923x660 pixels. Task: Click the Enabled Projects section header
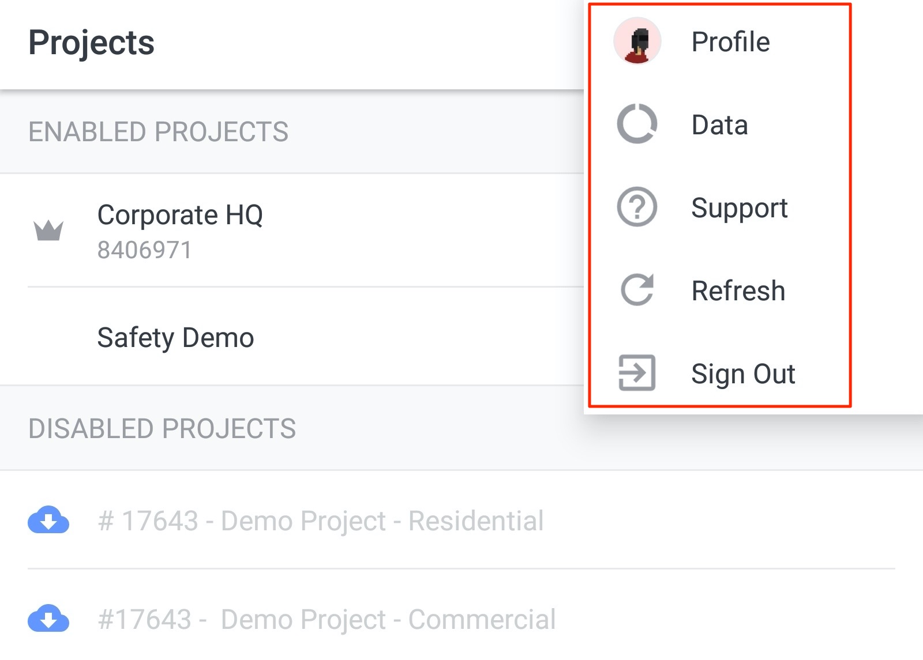159,131
